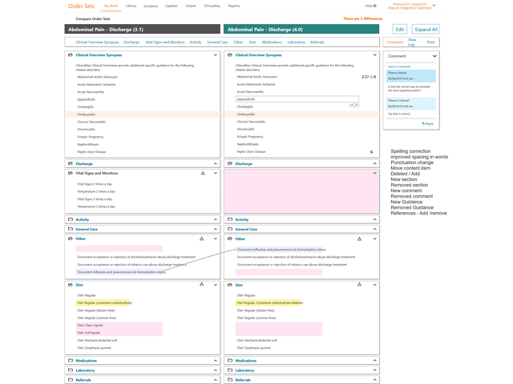Screen dimensions: 513x384
Task: Click warning triangle in right Other section
Action: pyautogui.click(x=359, y=238)
